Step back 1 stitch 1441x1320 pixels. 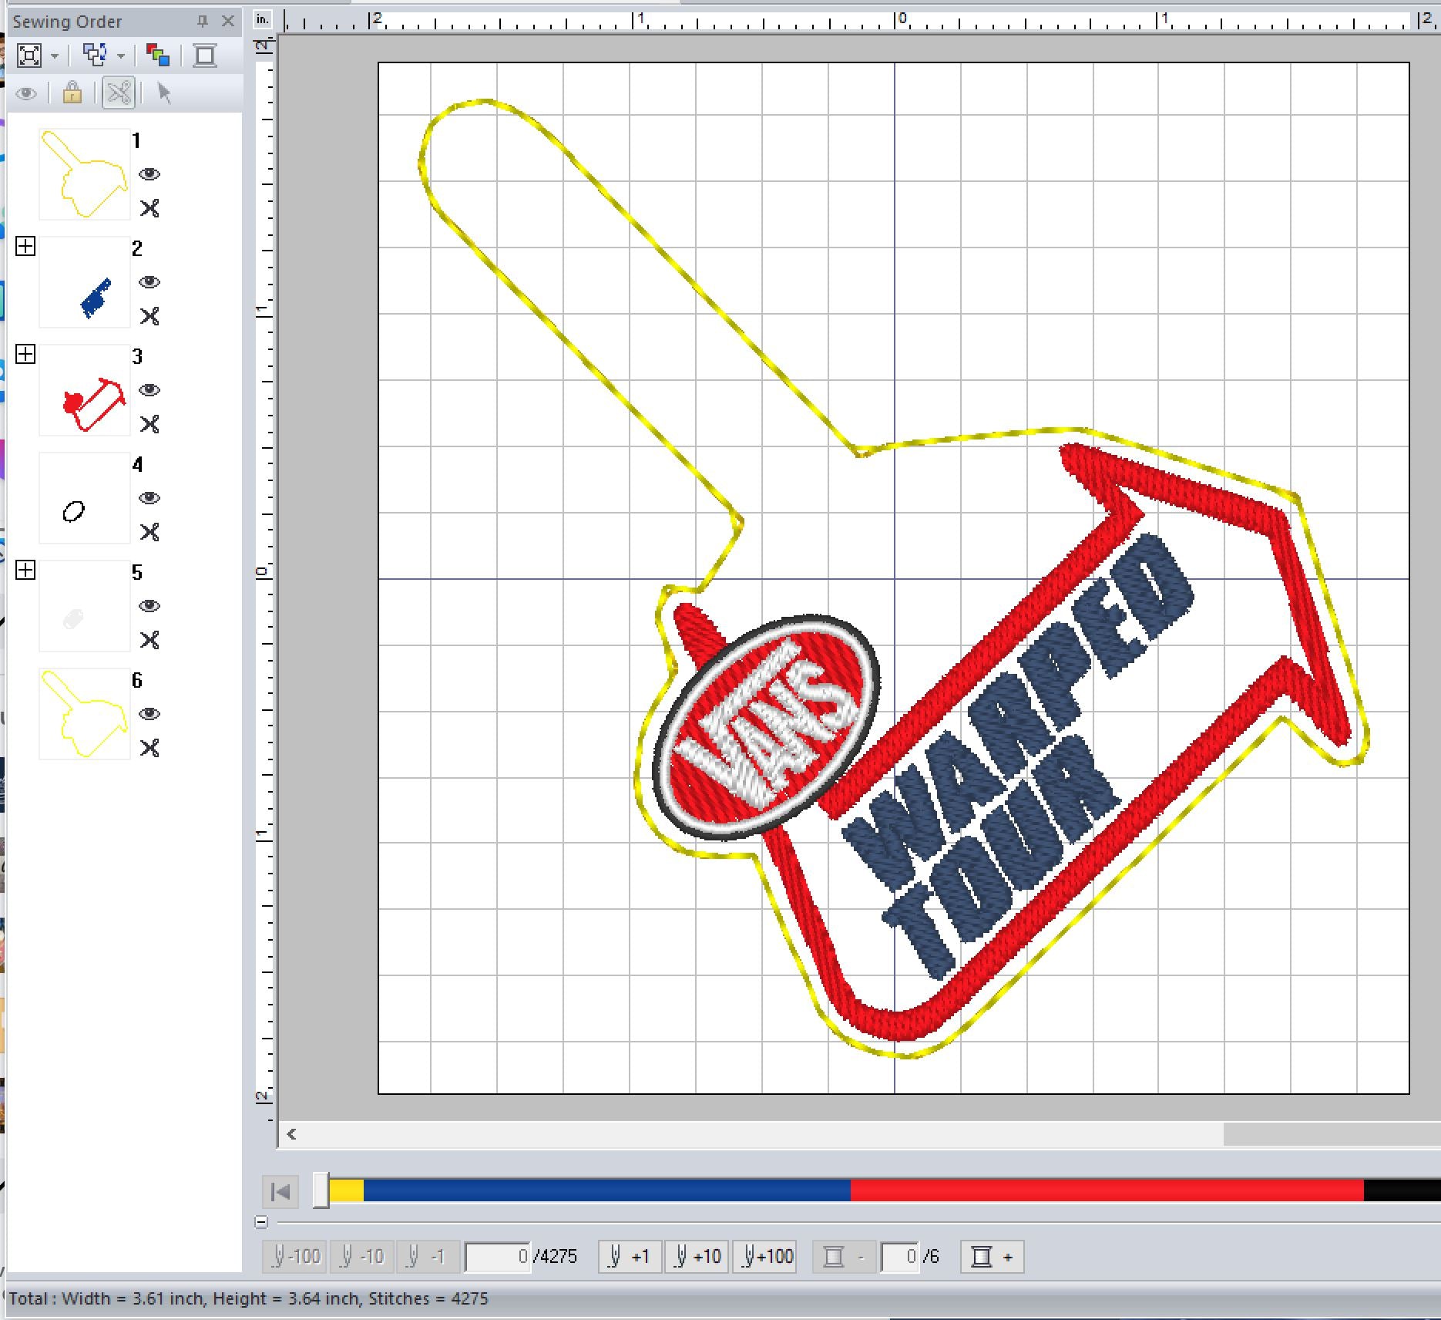tap(428, 1257)
